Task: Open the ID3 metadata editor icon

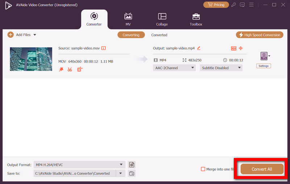Action: click(x=233, y=48)
